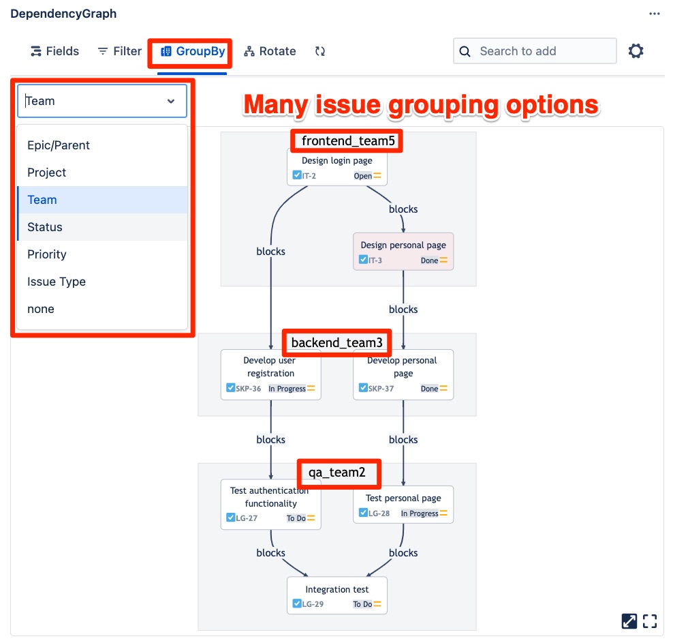
Task: Click the task checkbox icon on SKP-36
Action: (x=231, y=389)
